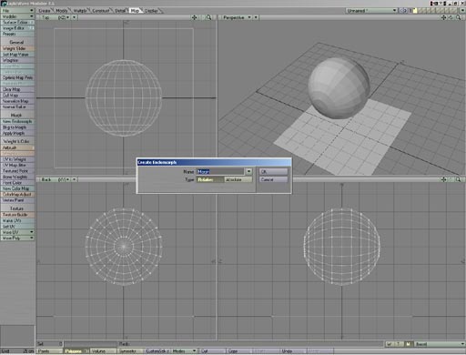Cancel the Create Endomorph dialog

(273, 179)
